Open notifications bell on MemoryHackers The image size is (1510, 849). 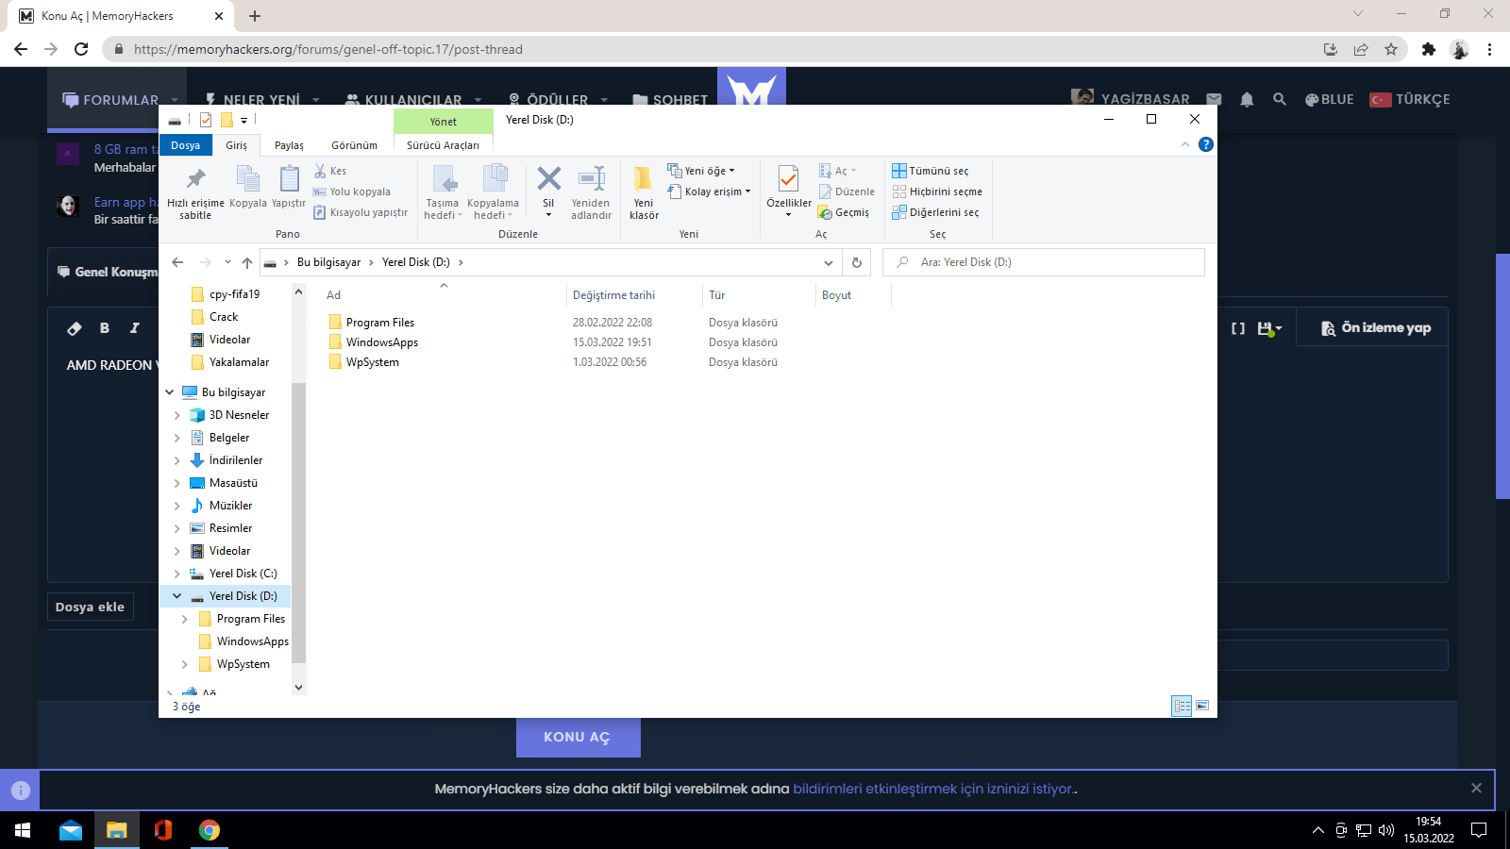[1247, 99]
